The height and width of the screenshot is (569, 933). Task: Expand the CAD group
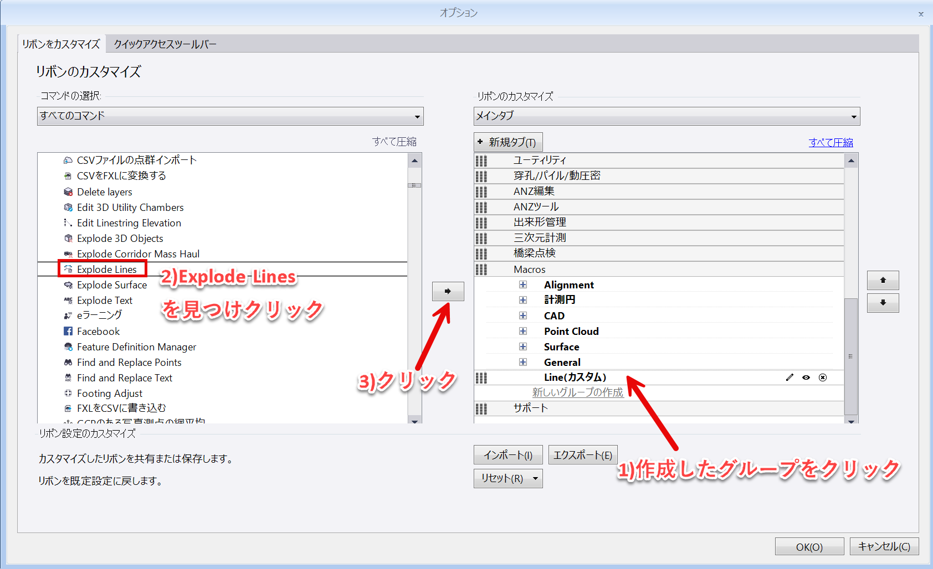click(523, 315)
